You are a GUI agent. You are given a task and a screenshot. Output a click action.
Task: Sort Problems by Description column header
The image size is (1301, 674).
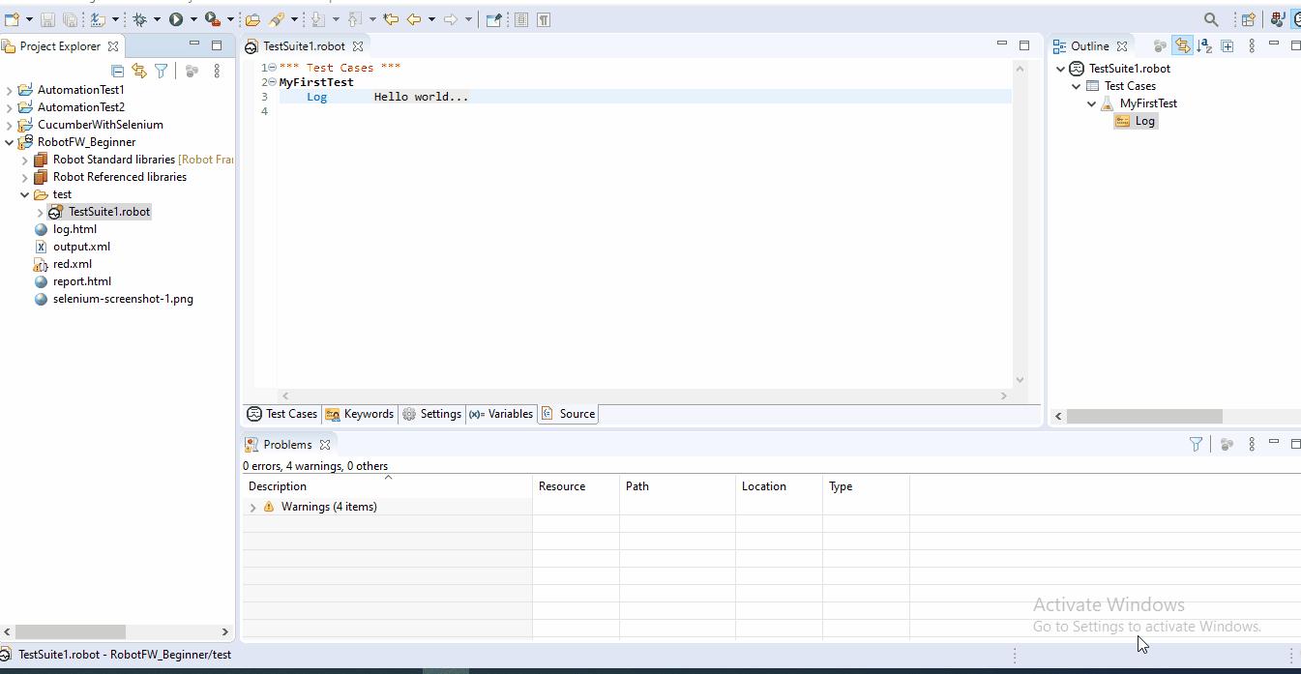click(x=387, y=486)
